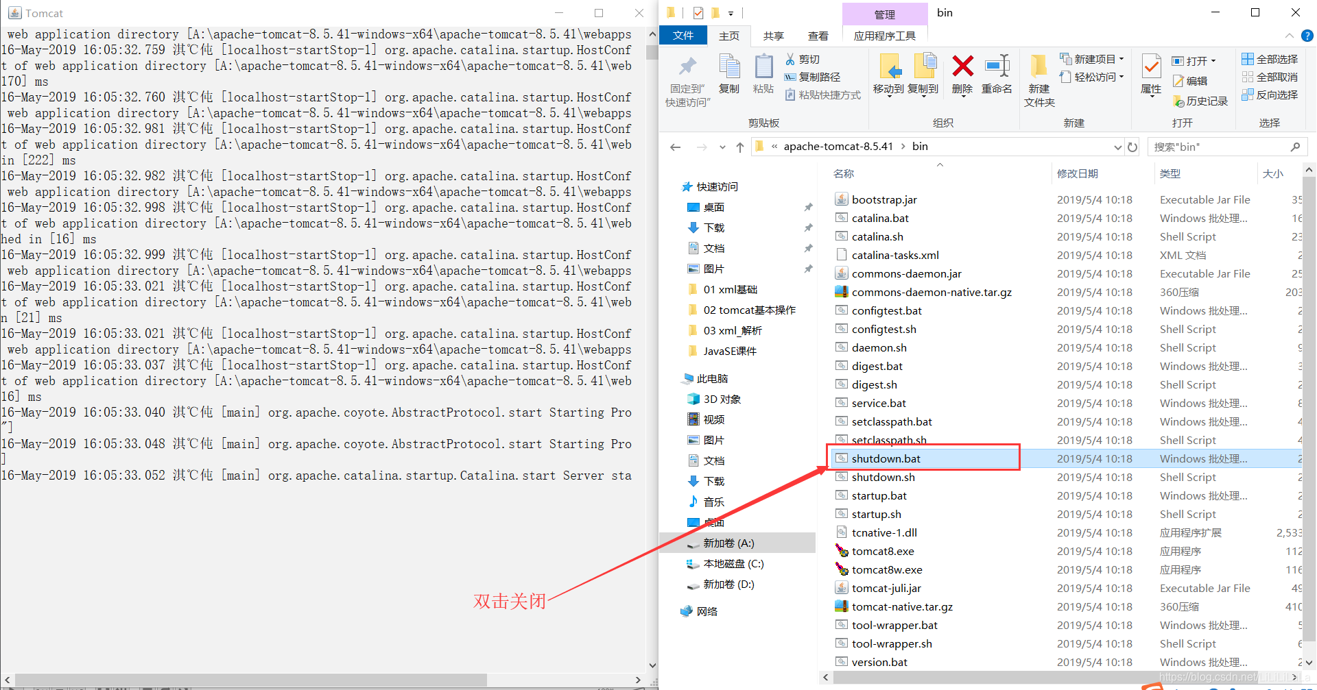Image resolution: width=1317 pixels, height=690 pixels.
Task: Click the New folder (新建文件夹) icon
Action: pyautogui.click(x=1039, y=66)
